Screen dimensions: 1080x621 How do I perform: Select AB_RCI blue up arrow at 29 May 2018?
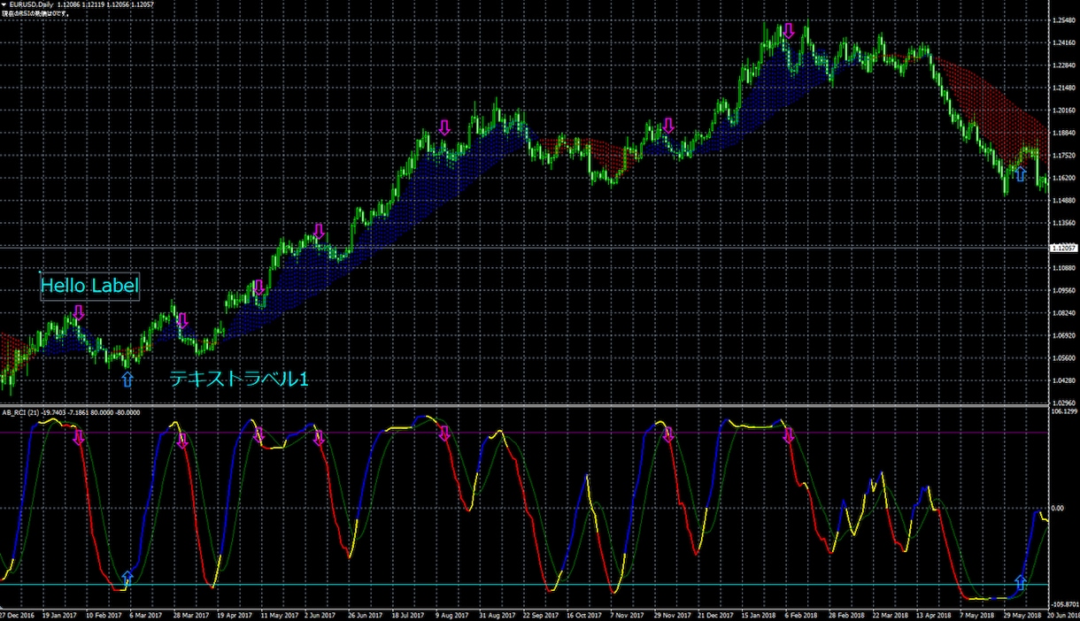point(1021,582)
